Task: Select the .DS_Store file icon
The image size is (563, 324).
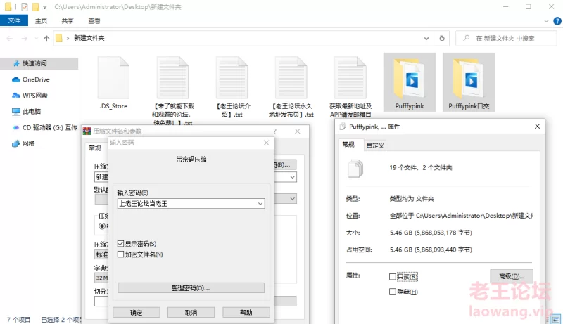Action: coord(113,81)
